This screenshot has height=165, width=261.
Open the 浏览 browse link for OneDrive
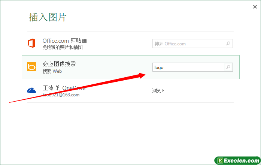coord(157,91)
